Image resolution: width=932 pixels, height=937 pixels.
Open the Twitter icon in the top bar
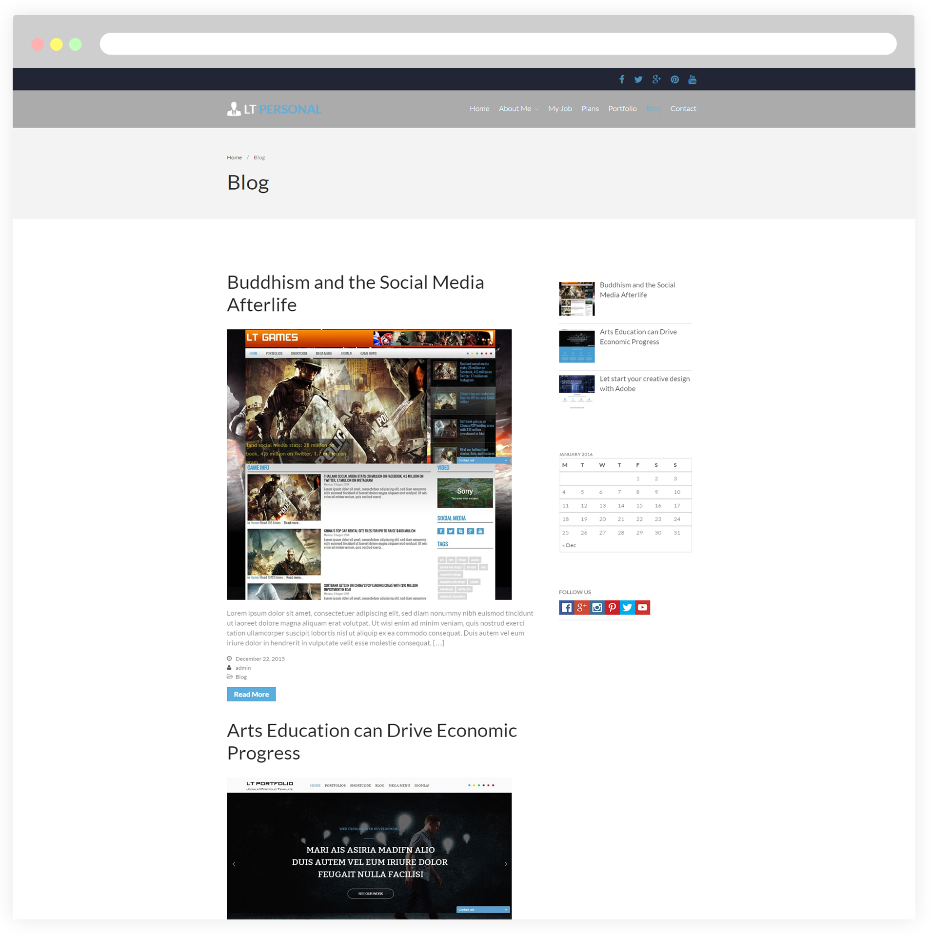(638, 80)
